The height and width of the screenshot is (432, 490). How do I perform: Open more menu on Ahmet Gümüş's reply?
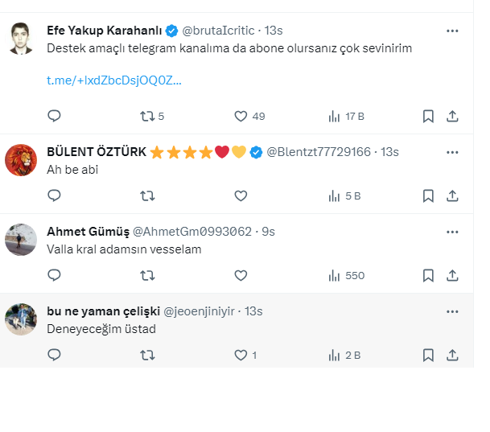point(452,232)
